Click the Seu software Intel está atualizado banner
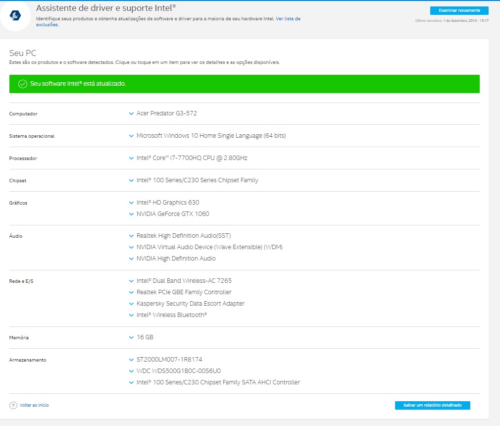Viewport: 500px width, 426px height. click(244, 84)
